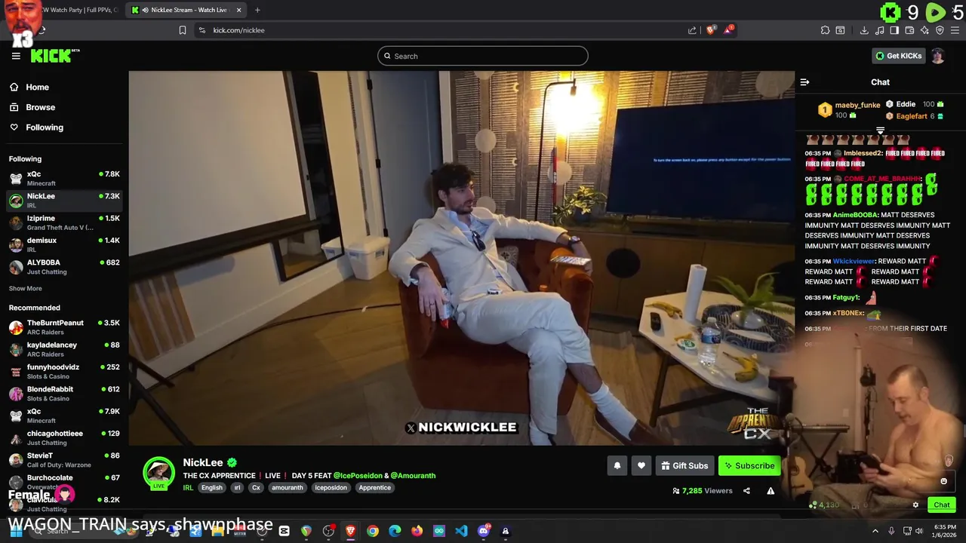Open funnyhoodvidz Slots & Casino channel

pyautogui.click(x=64, y=371)
